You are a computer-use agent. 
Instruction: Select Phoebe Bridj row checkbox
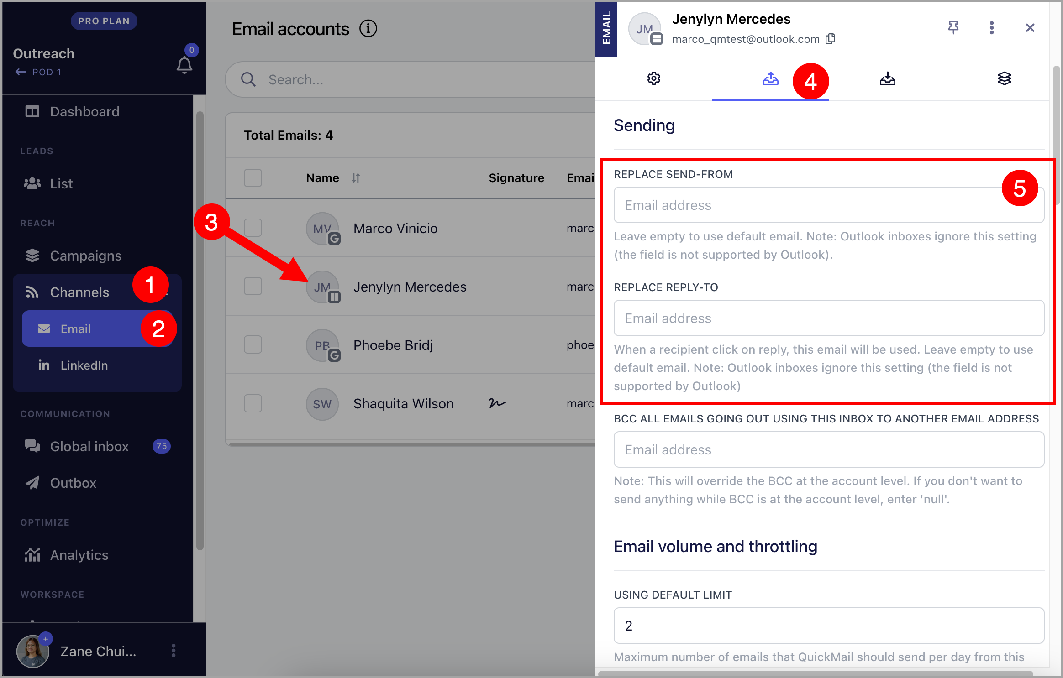(x=253, y=344)
